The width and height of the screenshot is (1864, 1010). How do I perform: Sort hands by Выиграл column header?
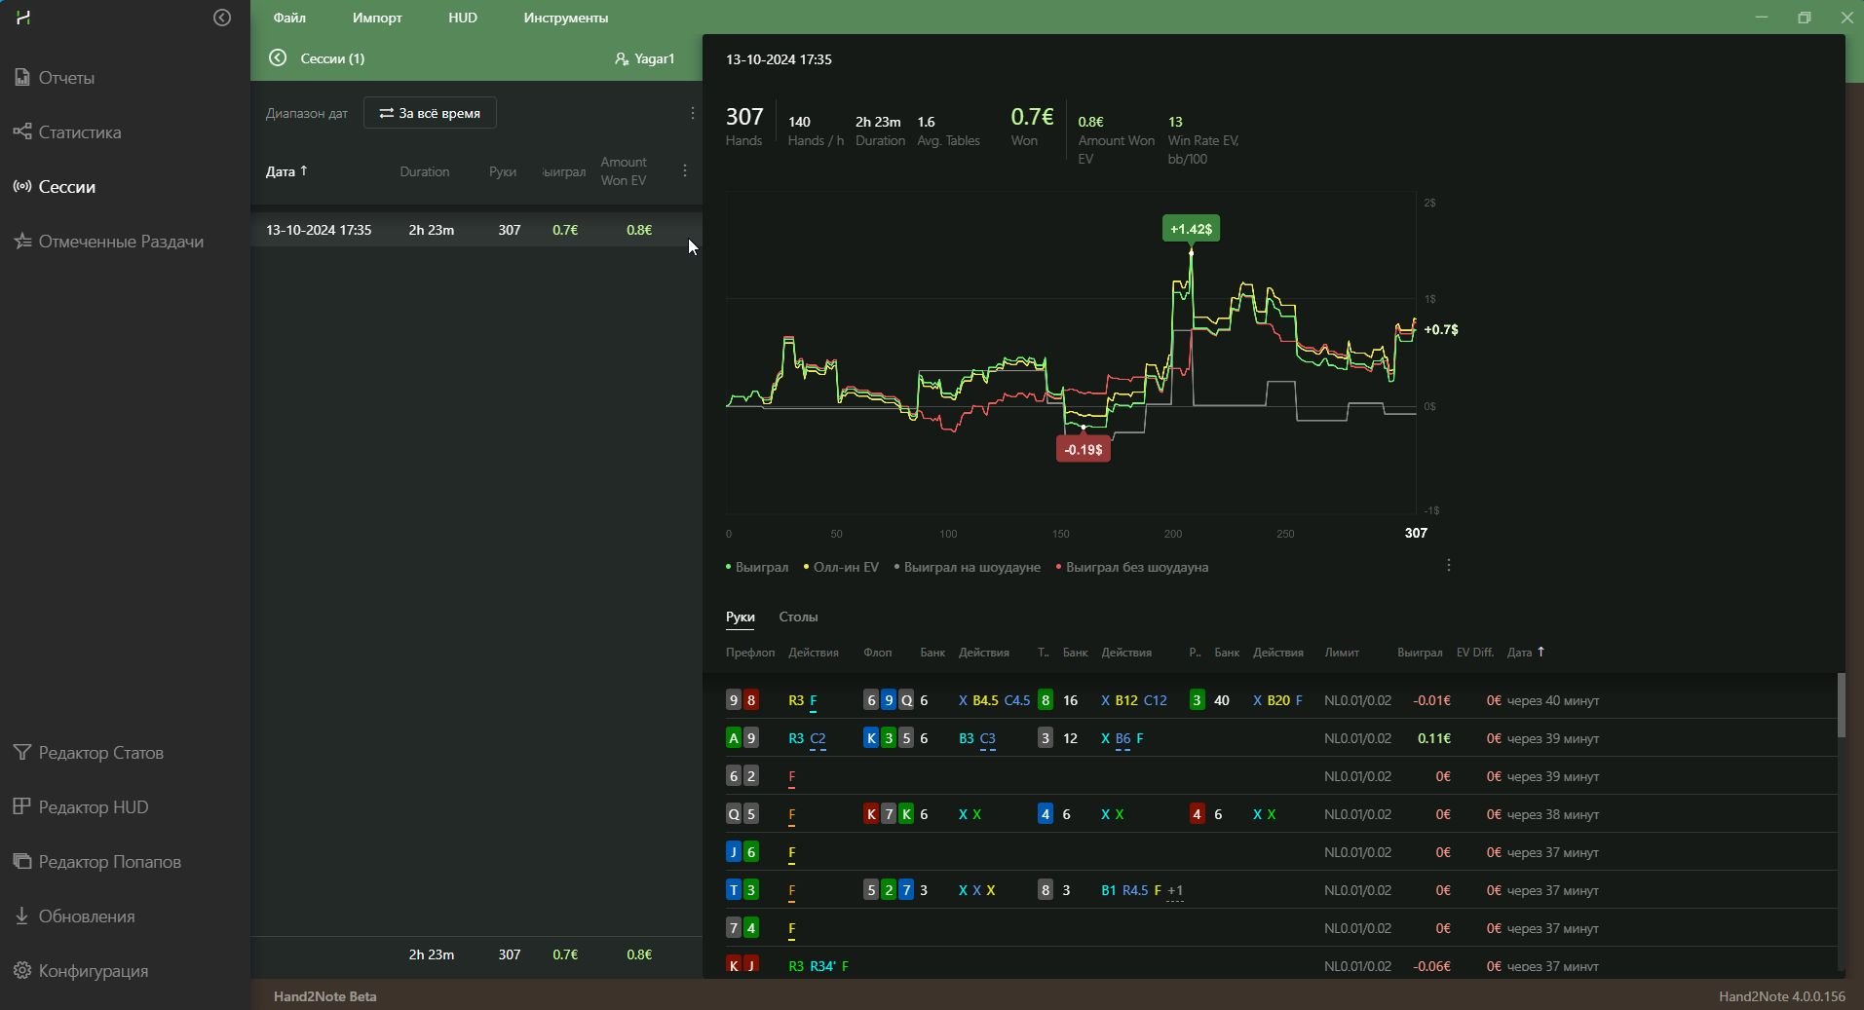1420,653
